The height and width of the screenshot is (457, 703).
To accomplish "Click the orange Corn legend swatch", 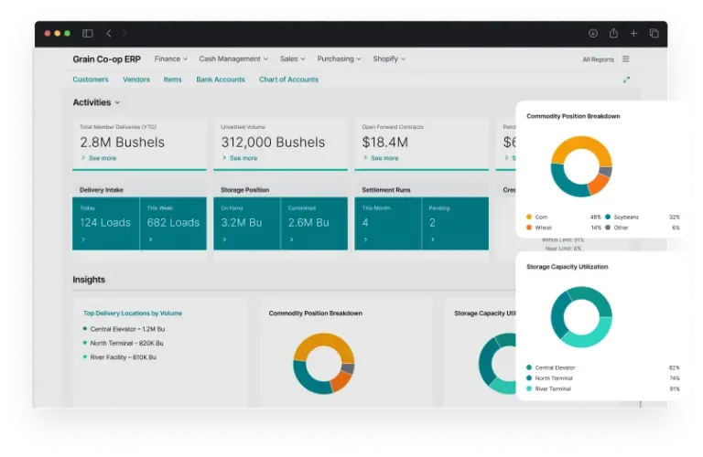I will coord(529,217).
